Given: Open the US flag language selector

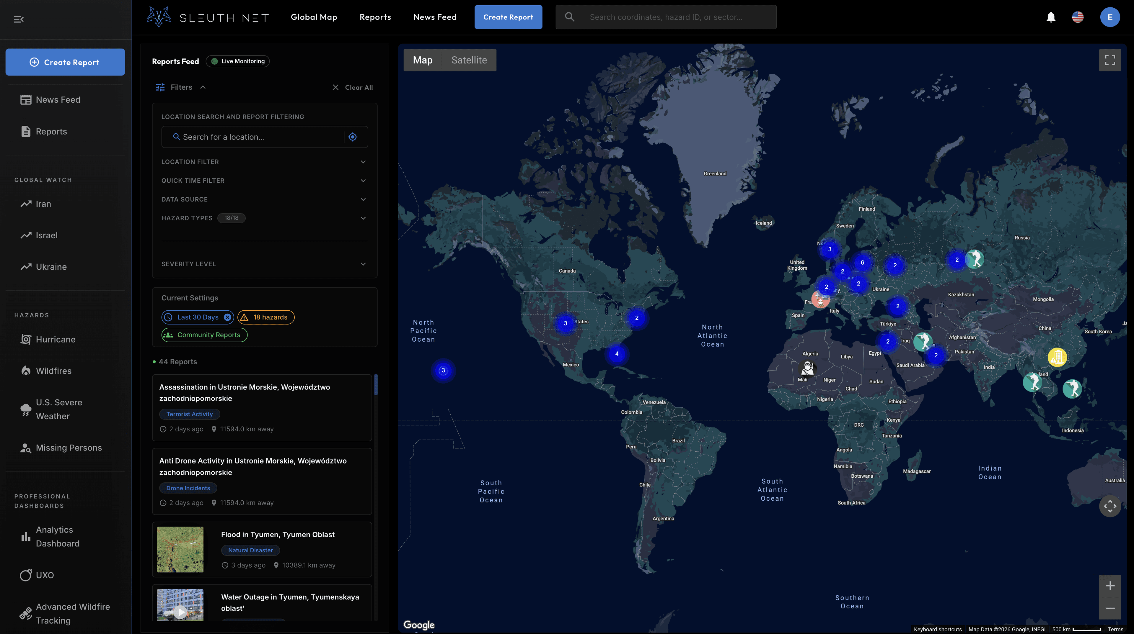Looking at the screenshot, I should tap(1078, 17).
